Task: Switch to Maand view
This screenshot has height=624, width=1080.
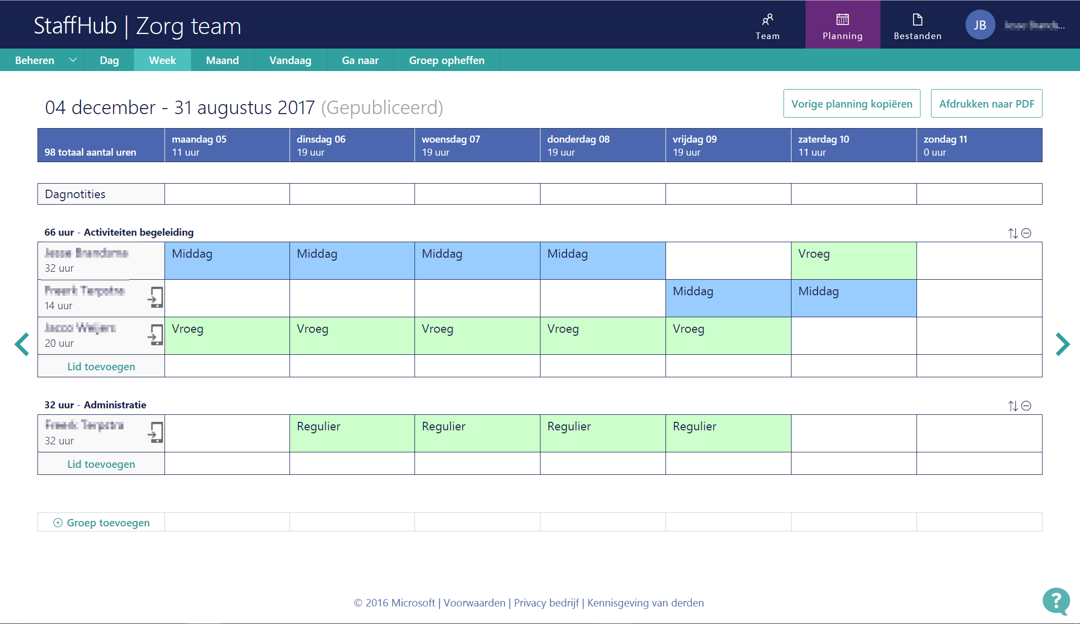Action: coord(222,60)
